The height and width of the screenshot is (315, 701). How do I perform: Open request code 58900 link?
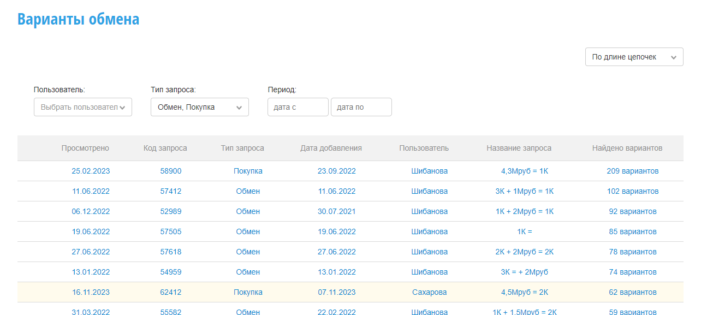(171, 171)
